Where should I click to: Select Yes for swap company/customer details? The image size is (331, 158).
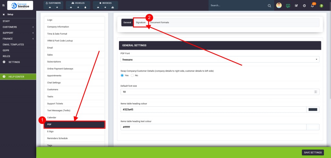122,75
